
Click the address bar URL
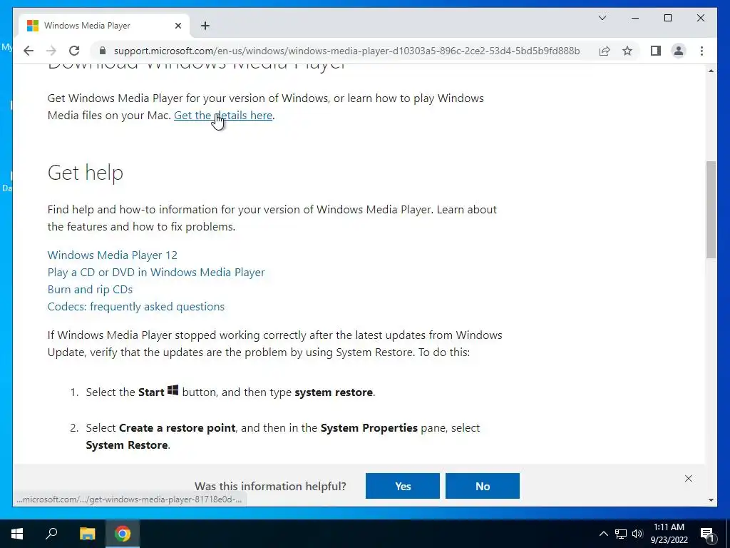[x=346, y=51]
